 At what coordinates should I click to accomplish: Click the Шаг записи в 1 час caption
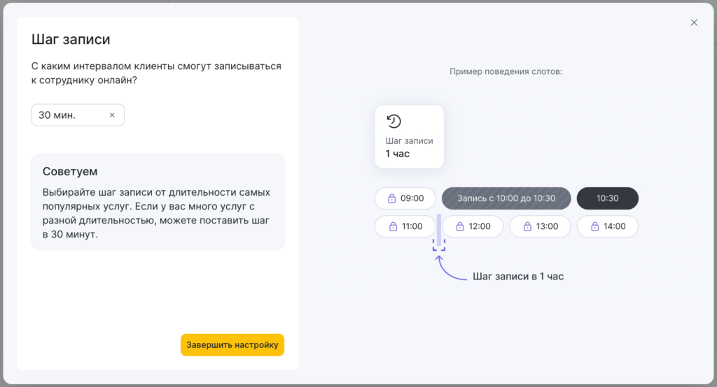click(x=517, y=277)
